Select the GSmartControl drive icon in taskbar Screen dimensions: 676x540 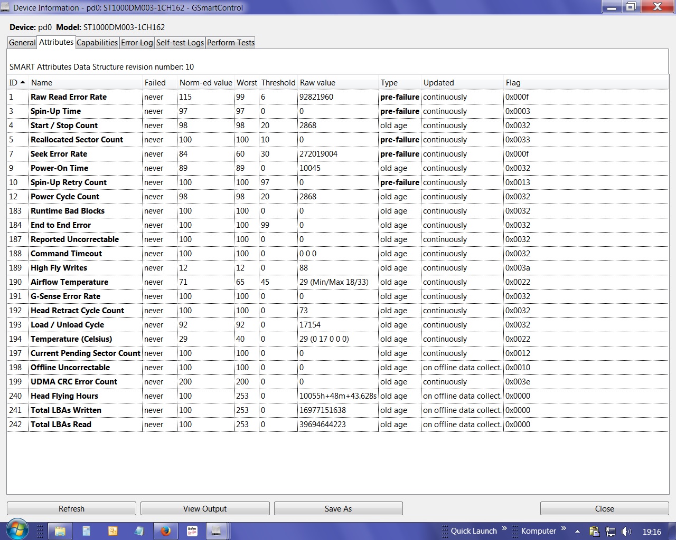click(216, 531)
